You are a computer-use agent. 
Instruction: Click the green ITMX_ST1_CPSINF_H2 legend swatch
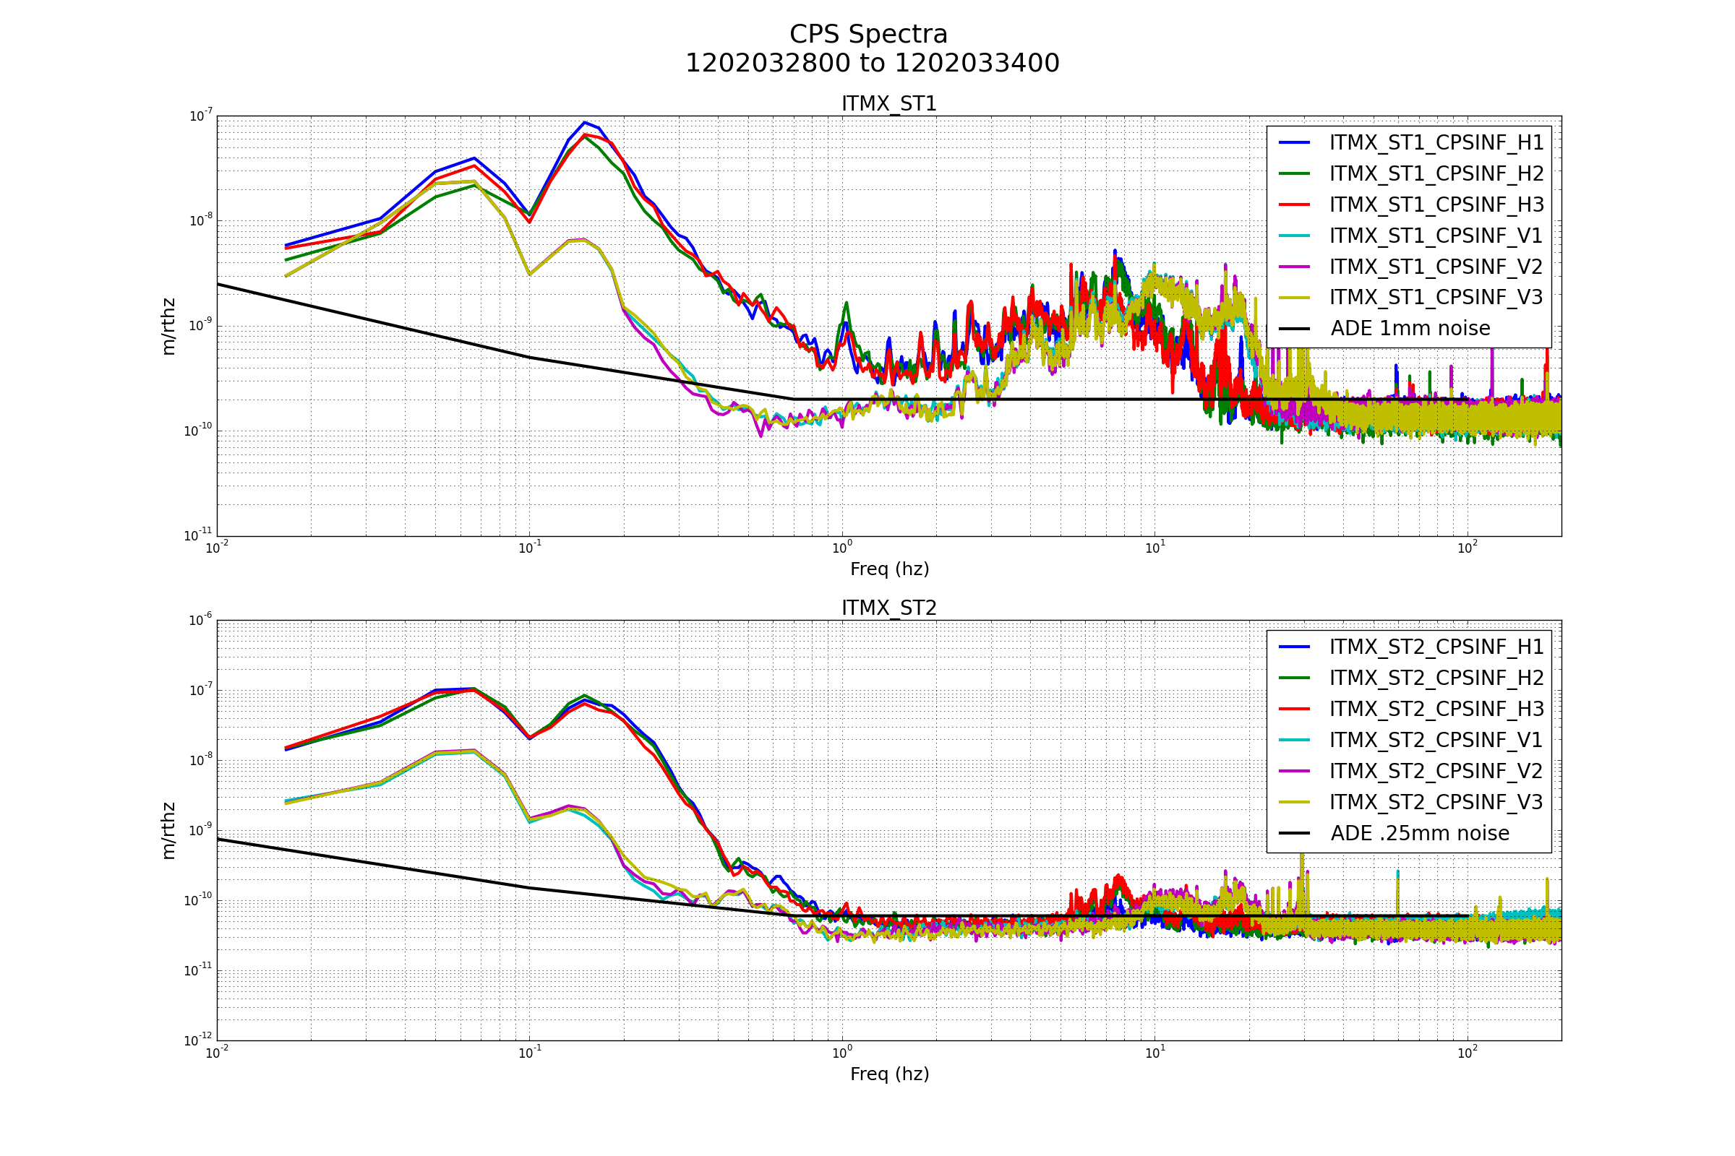coord(1294,173)
